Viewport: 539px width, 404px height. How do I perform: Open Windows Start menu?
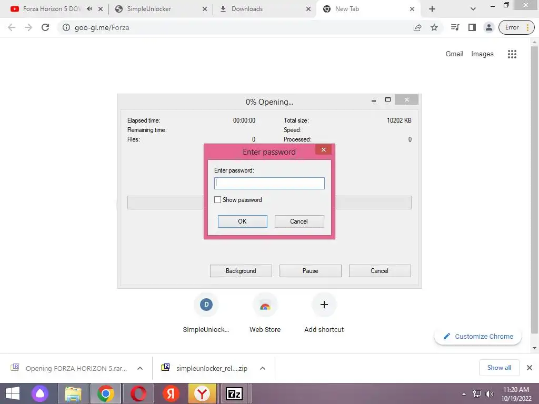(x=13, y=393)
